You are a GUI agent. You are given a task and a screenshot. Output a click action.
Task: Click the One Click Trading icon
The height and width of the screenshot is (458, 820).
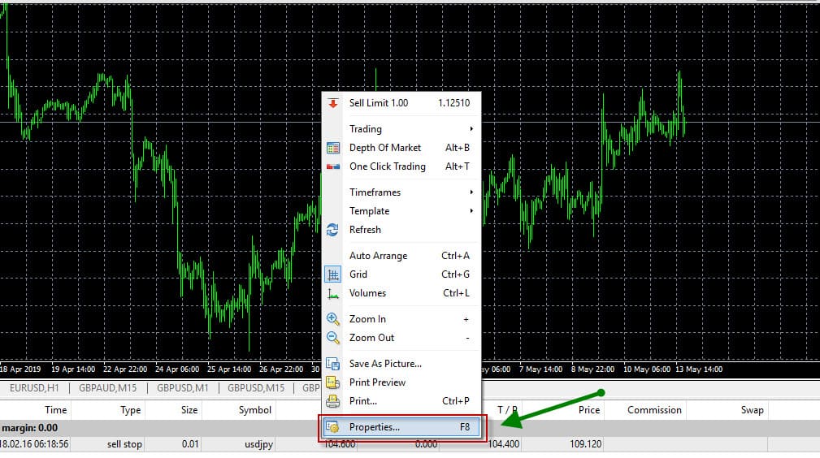click(333, 166)
